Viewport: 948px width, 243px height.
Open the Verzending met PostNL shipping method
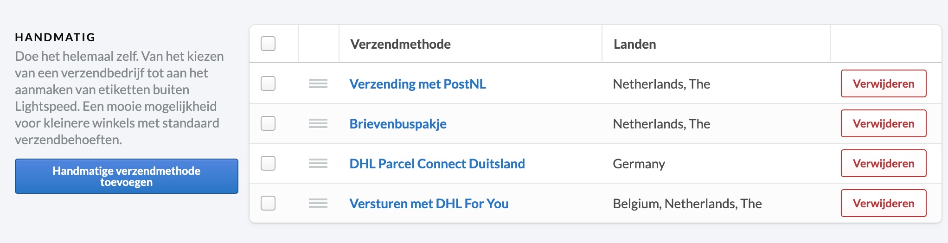(417, 84)
